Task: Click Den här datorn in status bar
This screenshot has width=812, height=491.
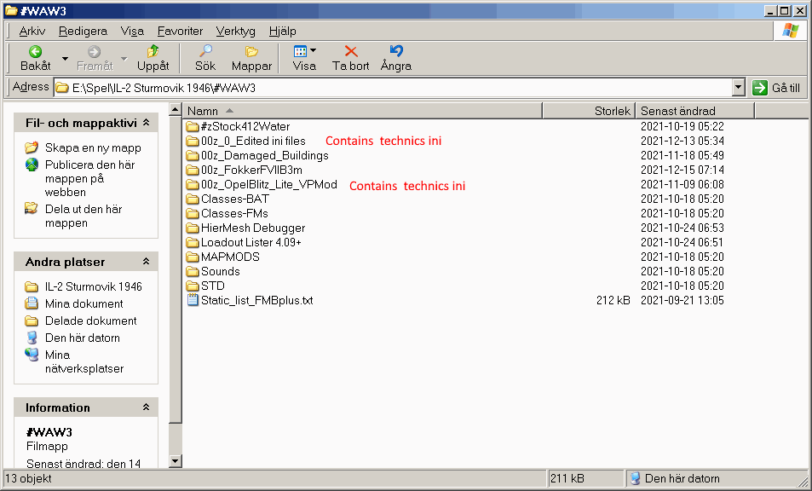Action: (x=682, y=478)
